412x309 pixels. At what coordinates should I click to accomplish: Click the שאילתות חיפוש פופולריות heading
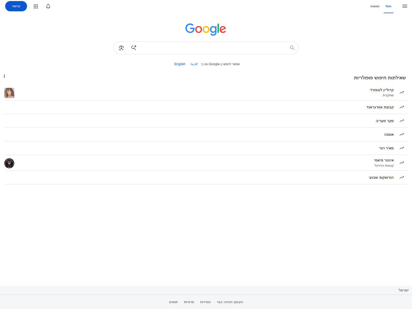(380, 78)
